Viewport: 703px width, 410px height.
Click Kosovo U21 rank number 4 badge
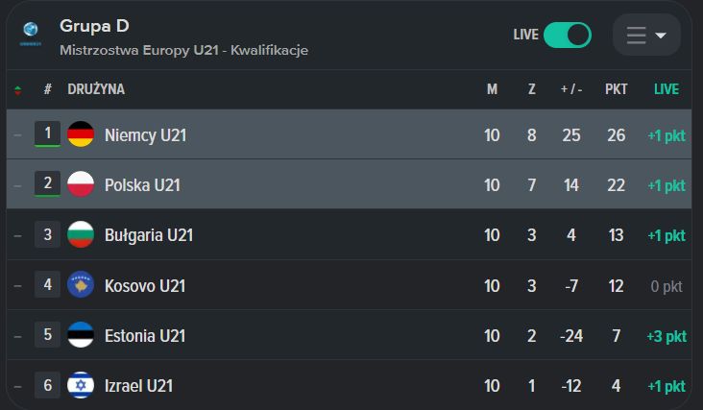click(x=47, y=284)
